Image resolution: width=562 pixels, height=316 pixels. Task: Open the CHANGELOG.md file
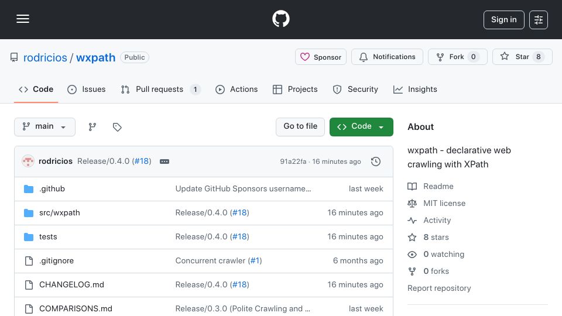[71, 285]
